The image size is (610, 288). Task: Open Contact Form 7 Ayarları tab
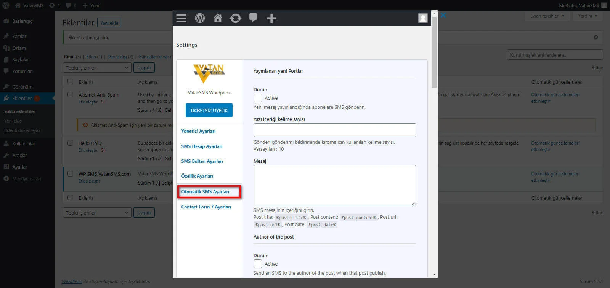(206, 207)
